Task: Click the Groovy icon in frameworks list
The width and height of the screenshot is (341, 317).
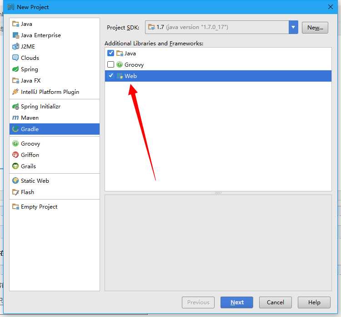Action: coord(120,64)
